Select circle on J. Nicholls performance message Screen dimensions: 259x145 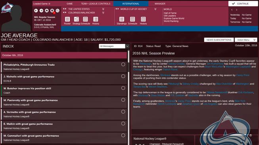click(123, 76)
